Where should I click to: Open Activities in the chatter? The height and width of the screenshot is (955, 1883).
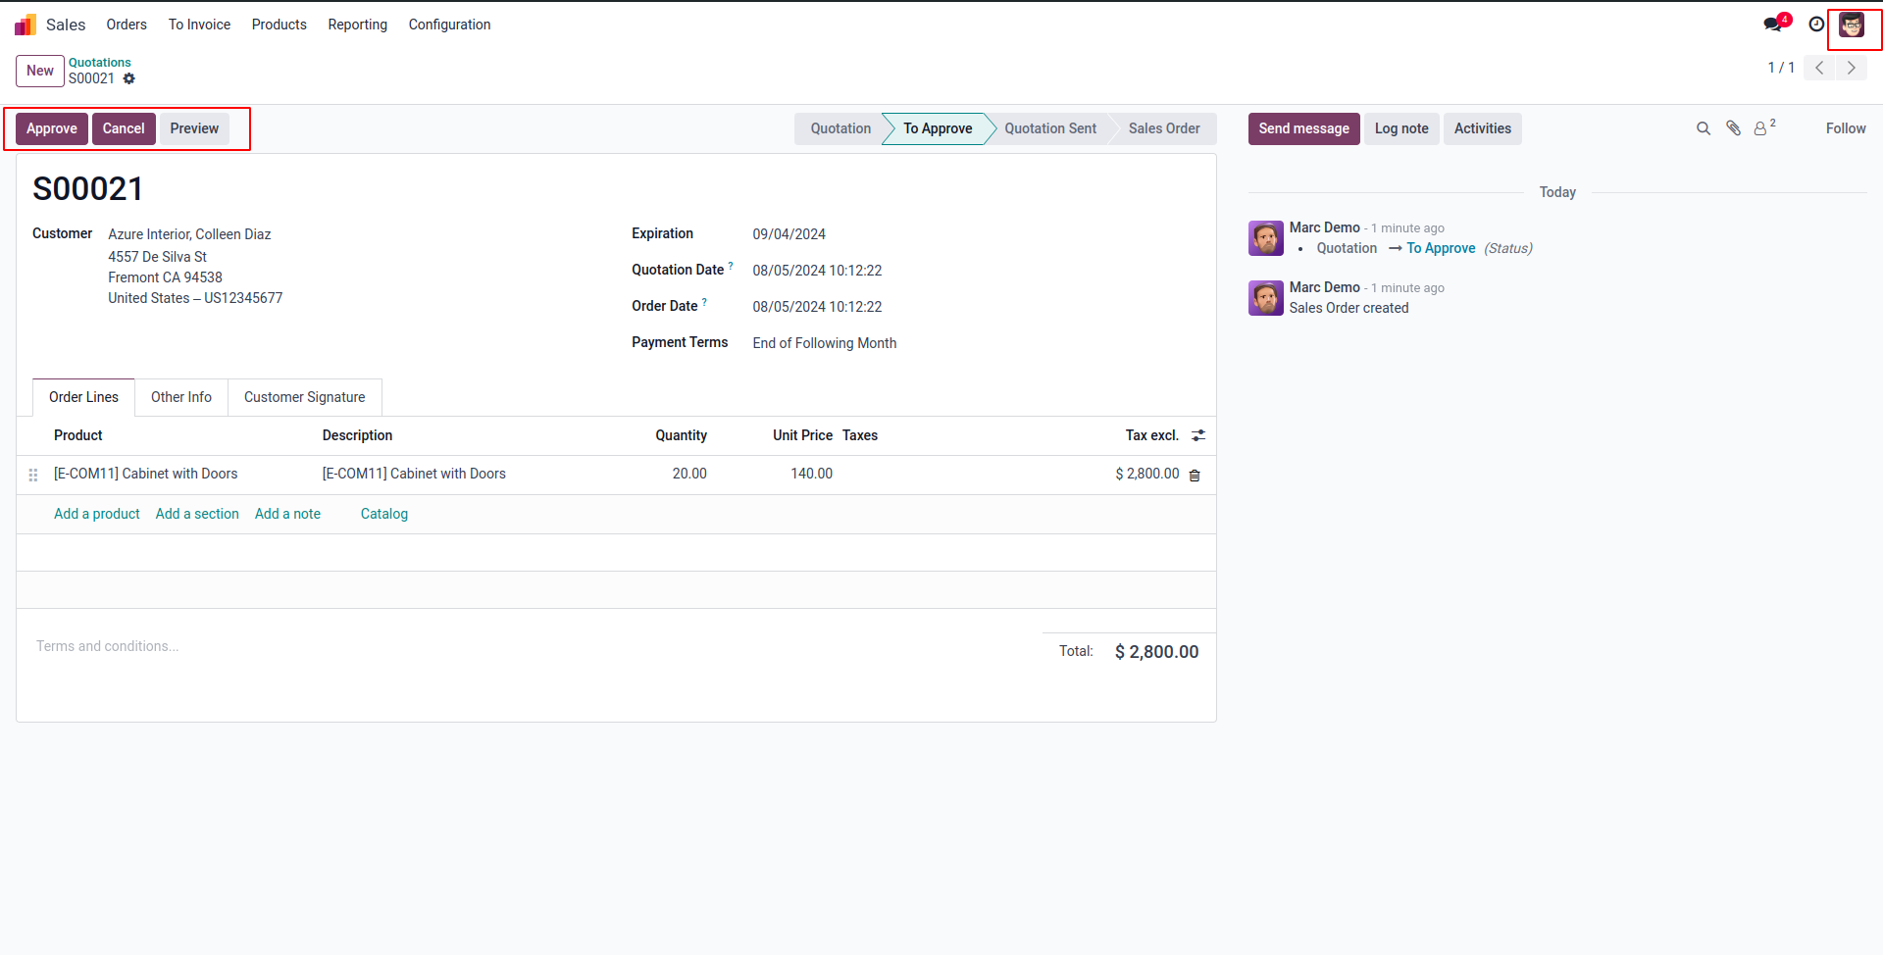point(1482,128)
